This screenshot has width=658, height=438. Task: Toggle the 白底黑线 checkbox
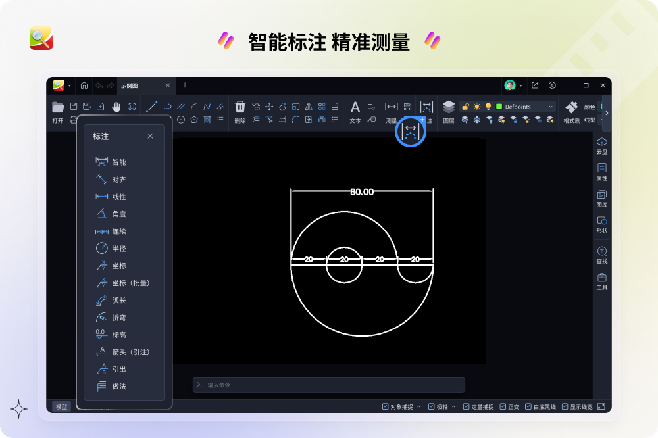(x=526, y=406)
